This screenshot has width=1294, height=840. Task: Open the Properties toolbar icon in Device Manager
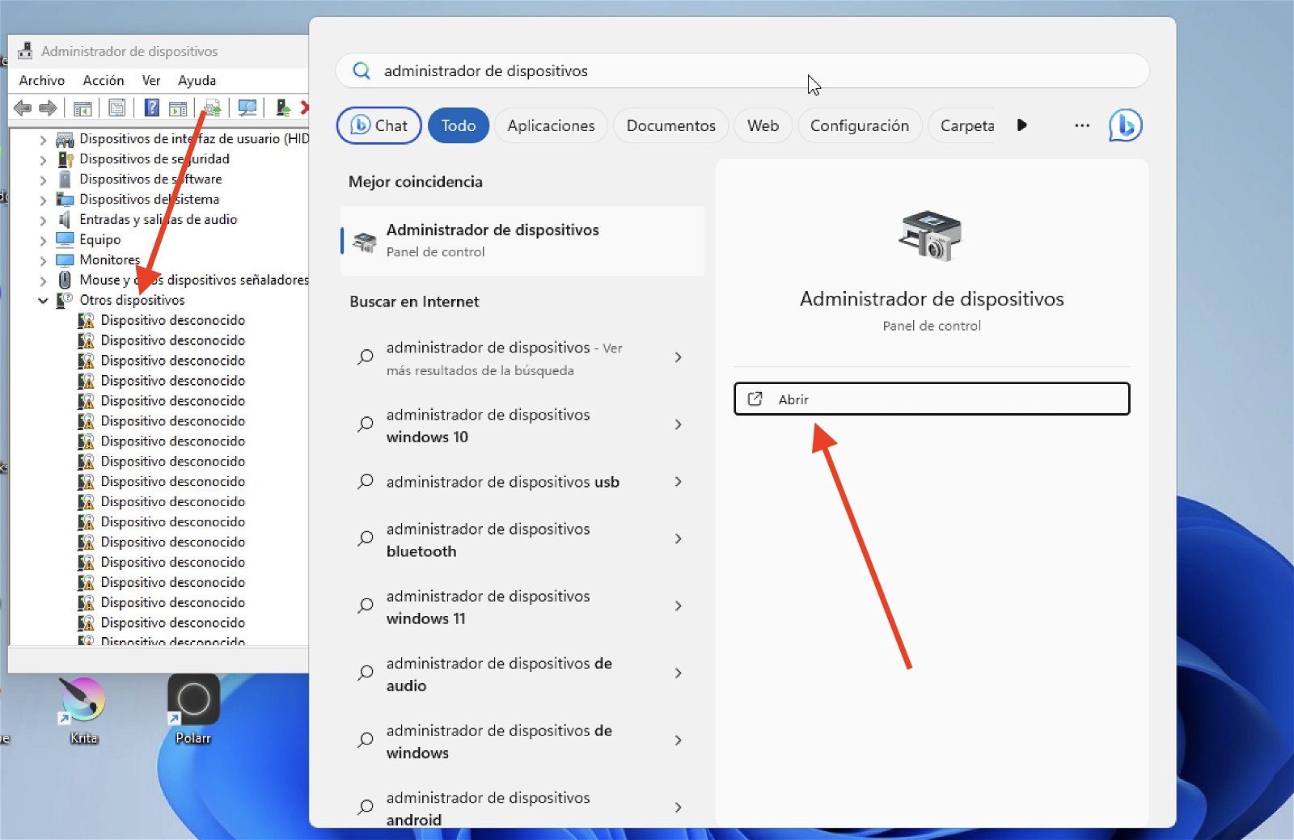[117, 108]
